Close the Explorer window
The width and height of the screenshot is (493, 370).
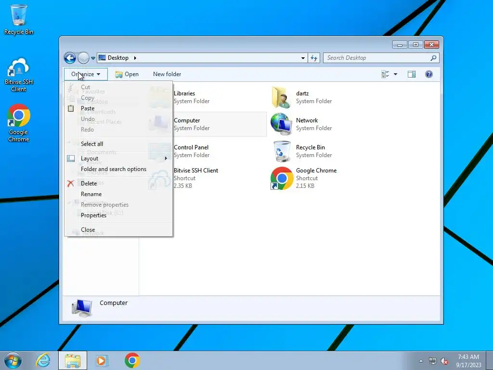click(x=431, y=45)
